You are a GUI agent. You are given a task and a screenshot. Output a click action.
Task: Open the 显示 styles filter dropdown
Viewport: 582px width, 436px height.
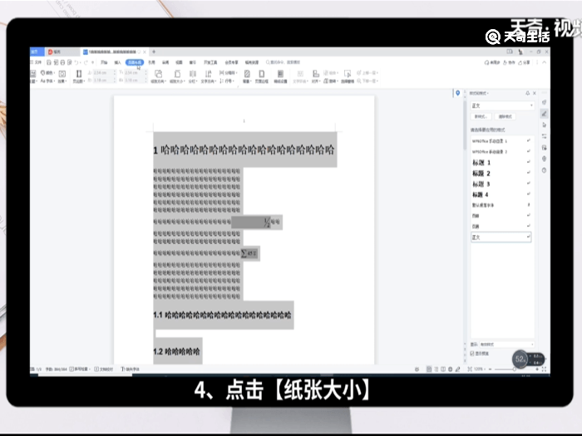coord(506,345)
